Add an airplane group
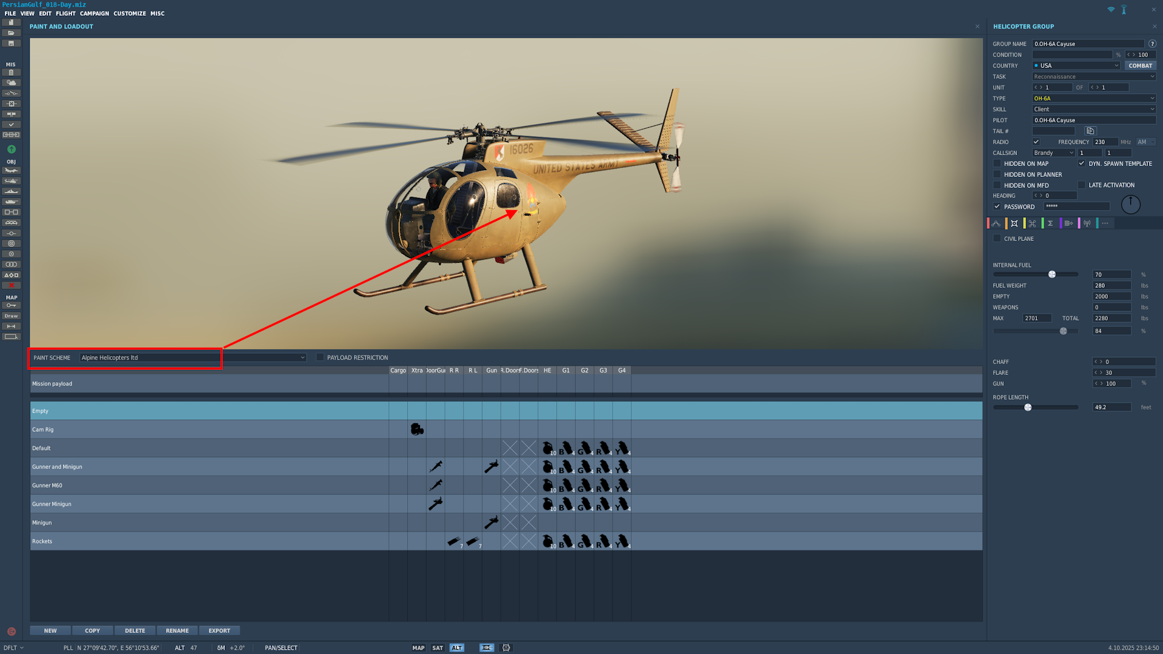This screenshot has height=654, width=1163. [x=11, y=171]
